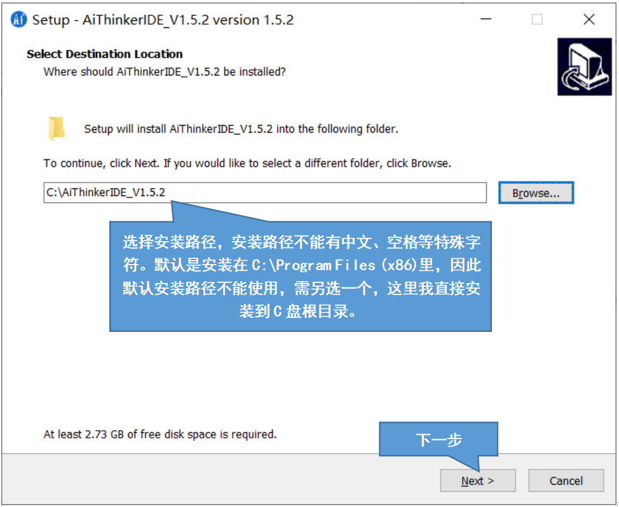Cancel the AiThinkerIDE installation
Viewport: 619px width, 507px height.
pos(566,480)
